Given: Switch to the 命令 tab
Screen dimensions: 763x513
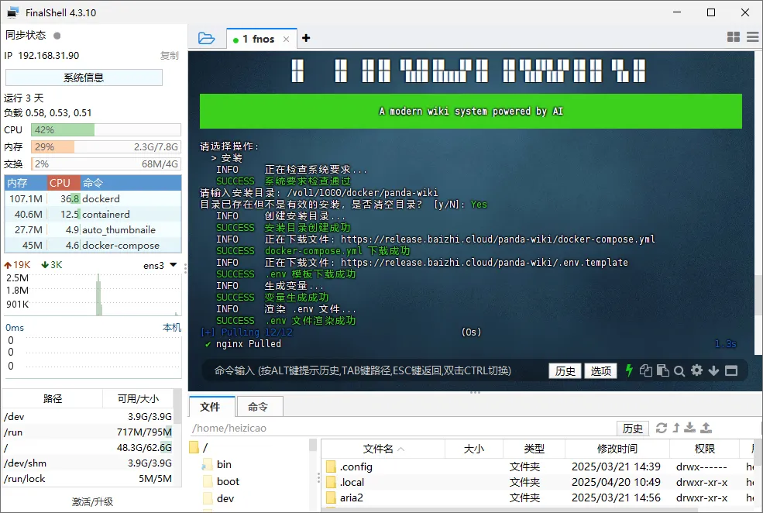Looking at the screenshot, I should (x=258, y=407).
